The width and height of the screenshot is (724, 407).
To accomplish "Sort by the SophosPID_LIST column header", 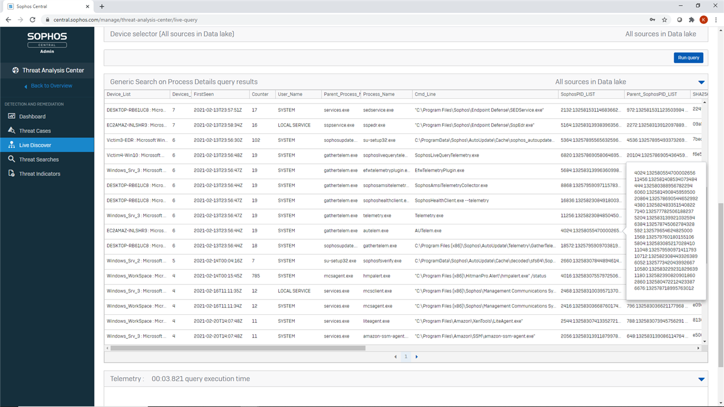I will [591, 94].
